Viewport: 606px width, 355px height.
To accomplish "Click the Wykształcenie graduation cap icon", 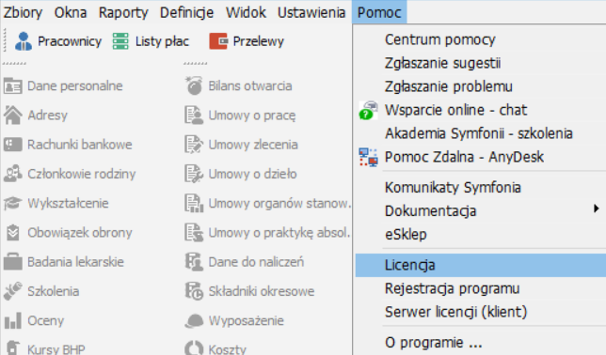I will (13, 204).
